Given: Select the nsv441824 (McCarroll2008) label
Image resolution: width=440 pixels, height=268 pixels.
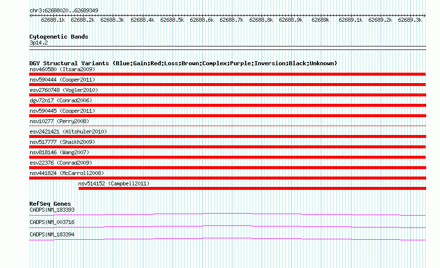Looking at the screenshot, I should (x=67, y=173).
